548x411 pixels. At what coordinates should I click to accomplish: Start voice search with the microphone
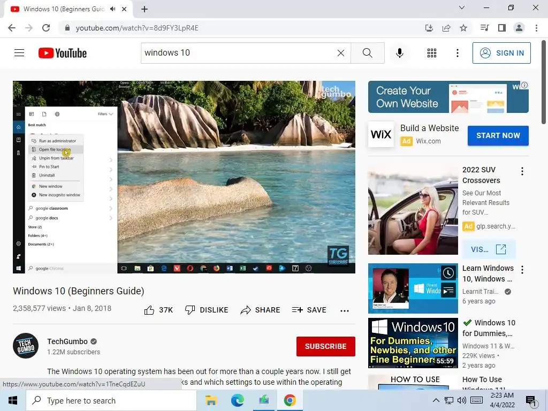pyautogui.click(x=399, y=53)
